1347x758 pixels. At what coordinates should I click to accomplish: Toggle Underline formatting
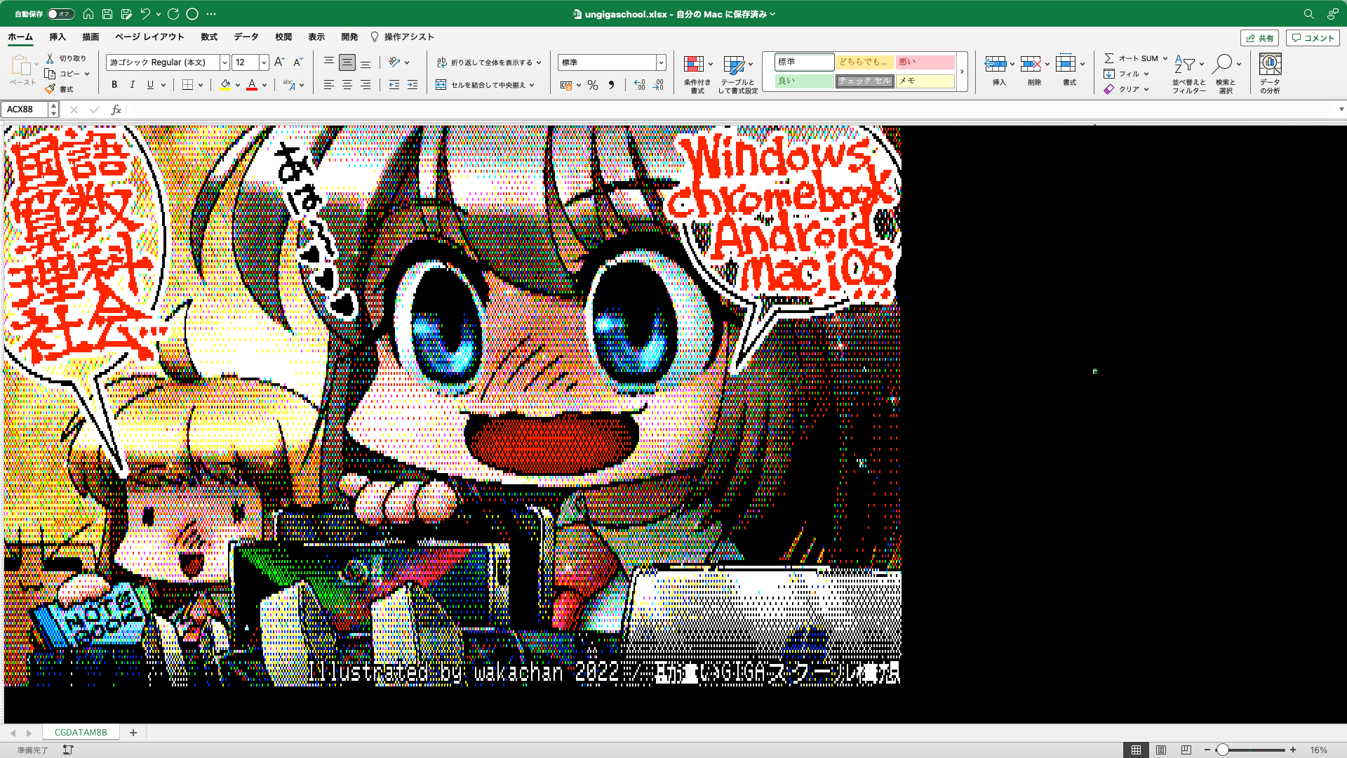(150, 85)
